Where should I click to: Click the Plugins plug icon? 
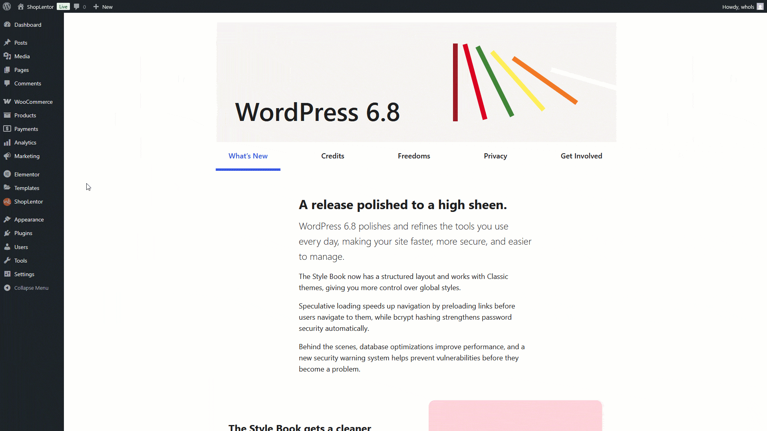click(x=7, y=233)
